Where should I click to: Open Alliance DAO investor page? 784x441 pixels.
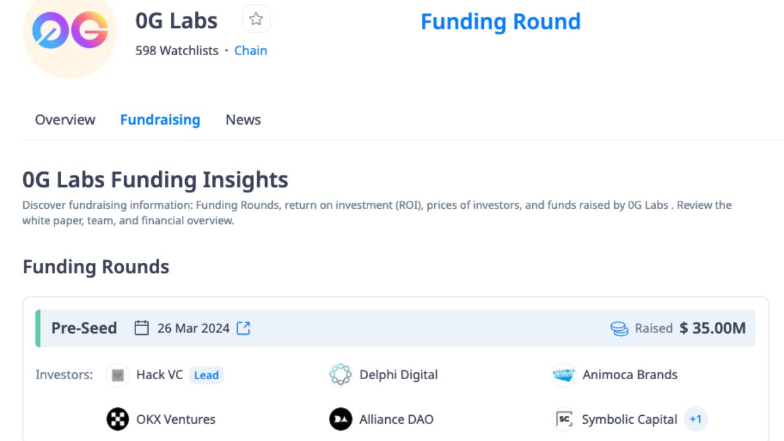point(396,420)
